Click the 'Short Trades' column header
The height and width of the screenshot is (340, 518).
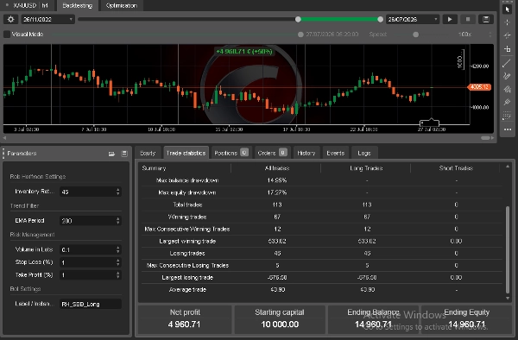[456, 168]
